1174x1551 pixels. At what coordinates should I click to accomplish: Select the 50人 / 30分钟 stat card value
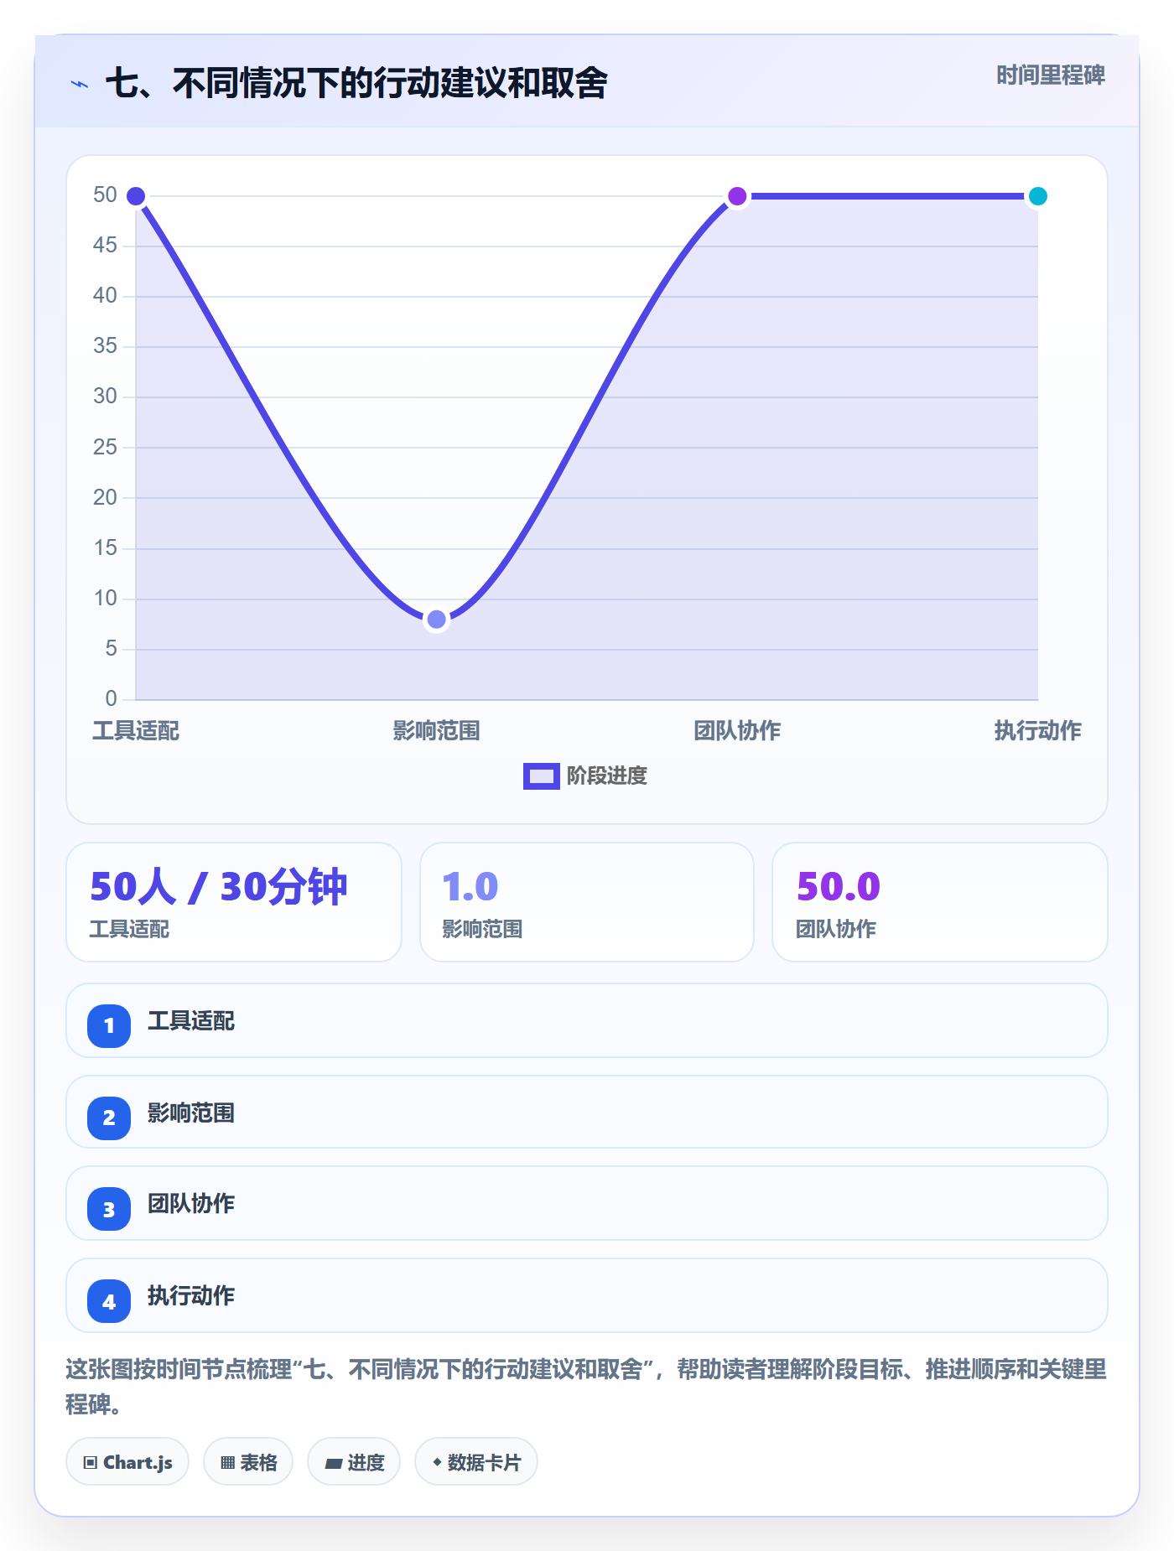(x=218, y=886)
